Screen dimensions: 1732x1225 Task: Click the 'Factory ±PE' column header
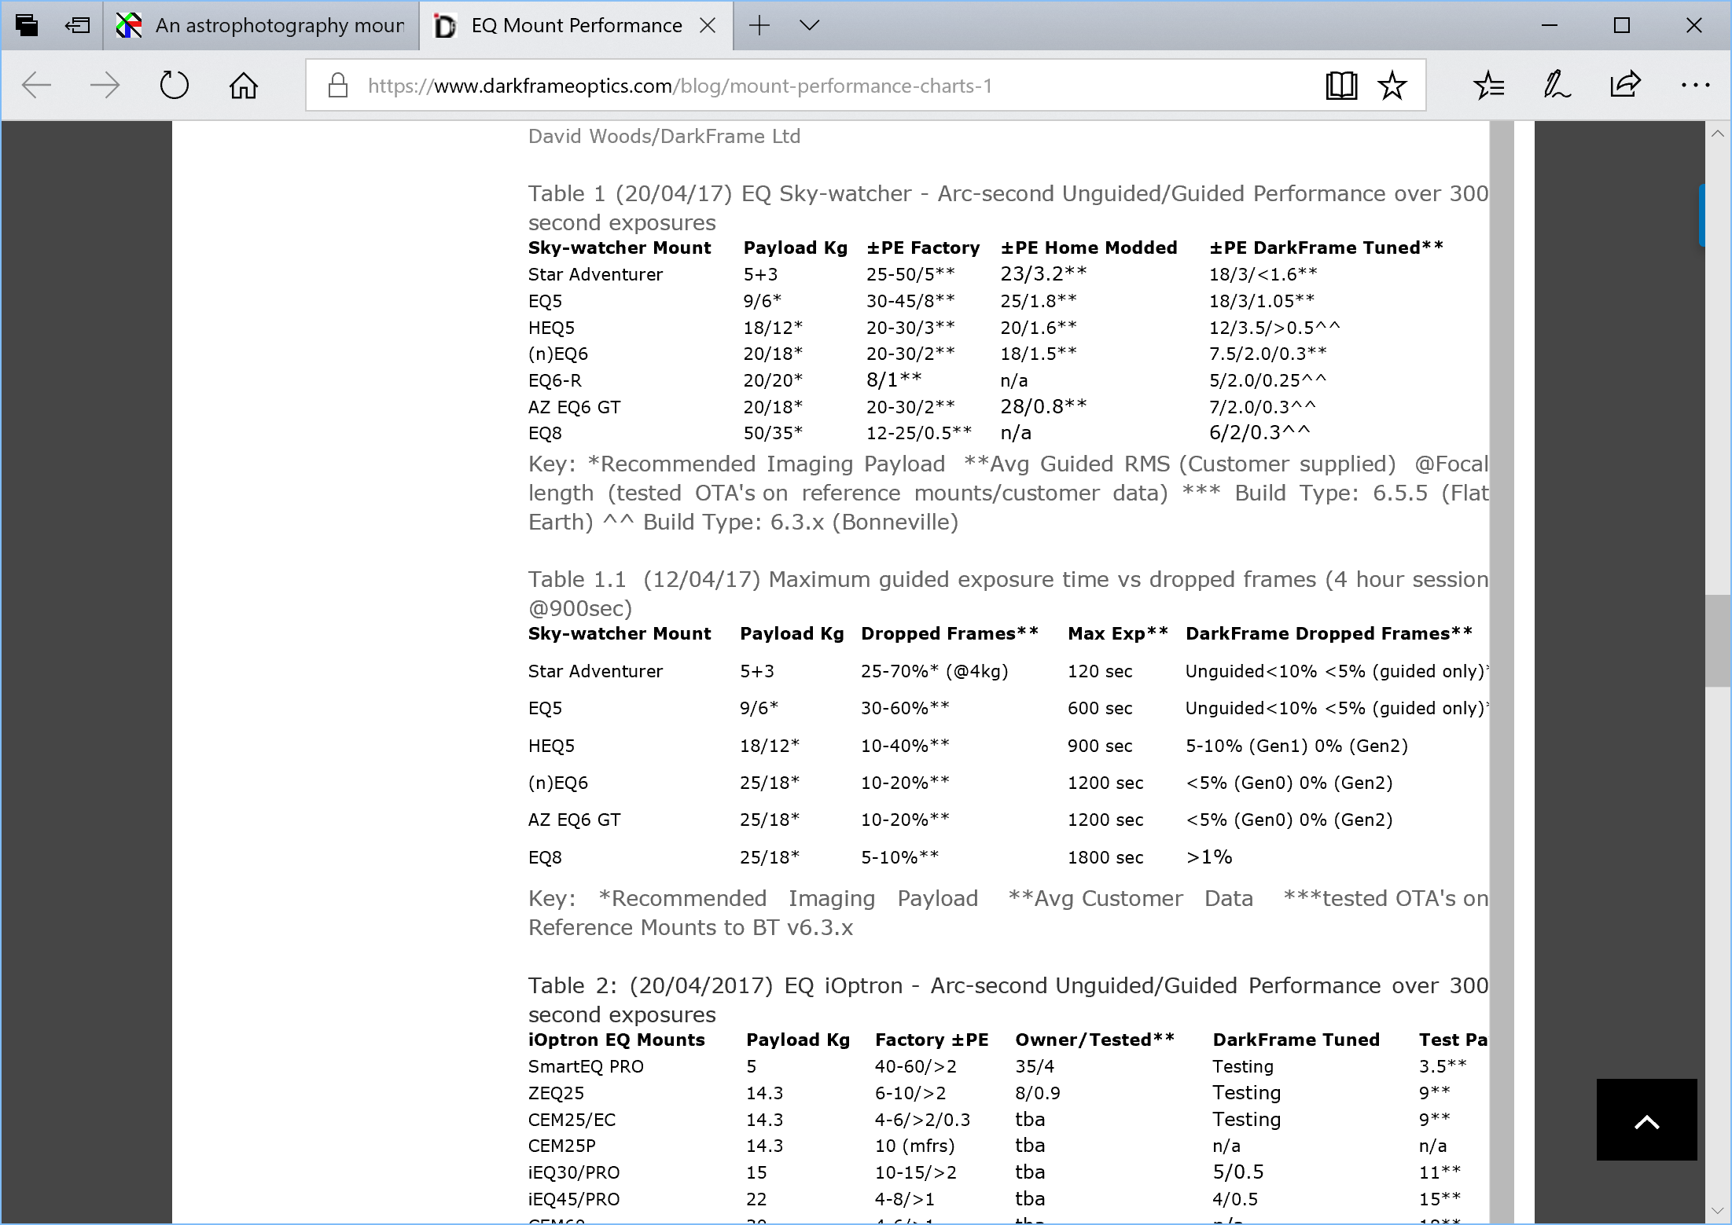(932, 1040)
